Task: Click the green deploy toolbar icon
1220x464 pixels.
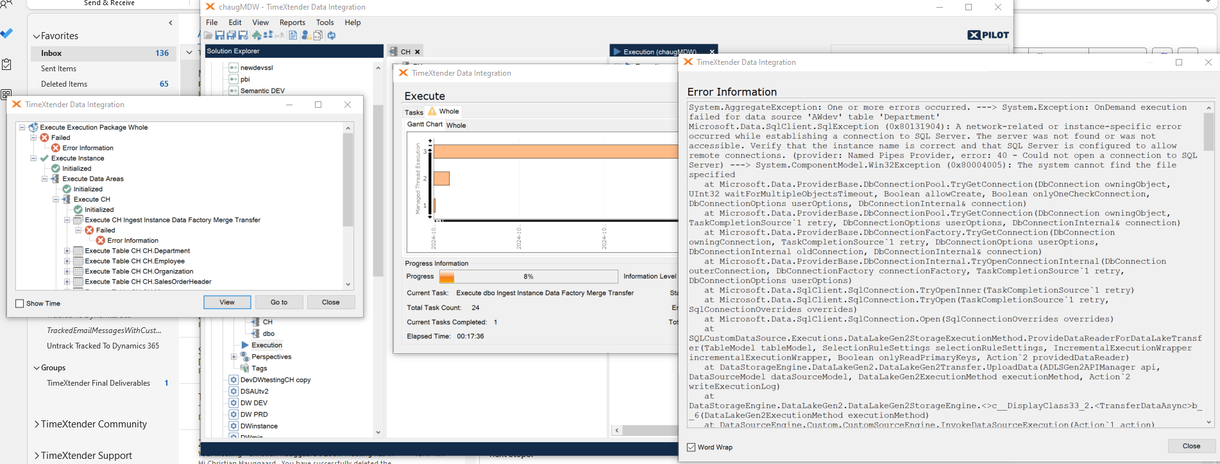Action: tap(257, 35)
